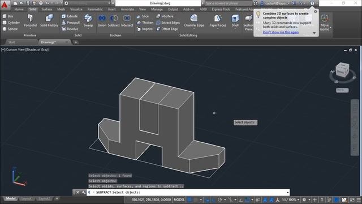
Task: Switch to the Home ribbon tab
Action: [19, 9]
